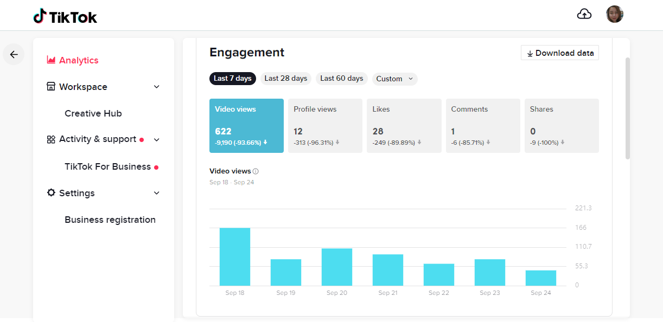Click the 110.7 axis label
663x322 pixels.
[583, 247]
